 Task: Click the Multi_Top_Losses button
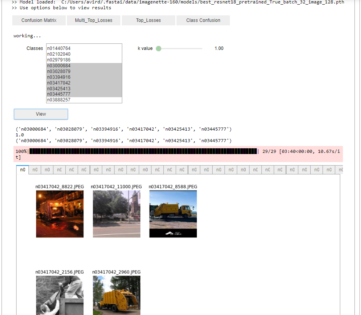point(93,20)
